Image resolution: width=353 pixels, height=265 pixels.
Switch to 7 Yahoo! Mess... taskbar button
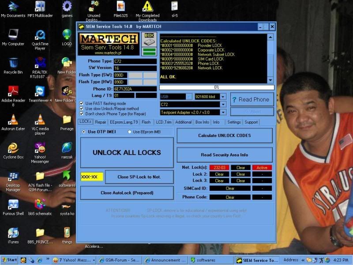point(74,260)
